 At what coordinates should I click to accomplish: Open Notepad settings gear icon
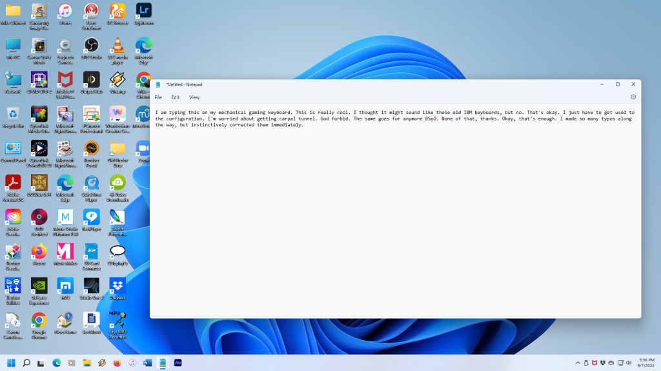[633, 97]
